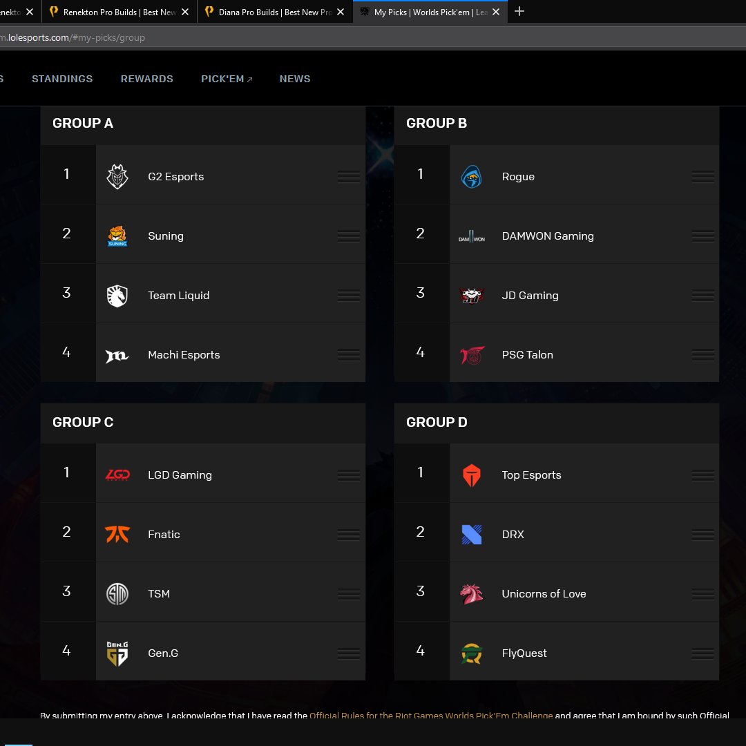Open a new browser tab
The height and width of the screenshot is (746, 746).
point(519,12)
